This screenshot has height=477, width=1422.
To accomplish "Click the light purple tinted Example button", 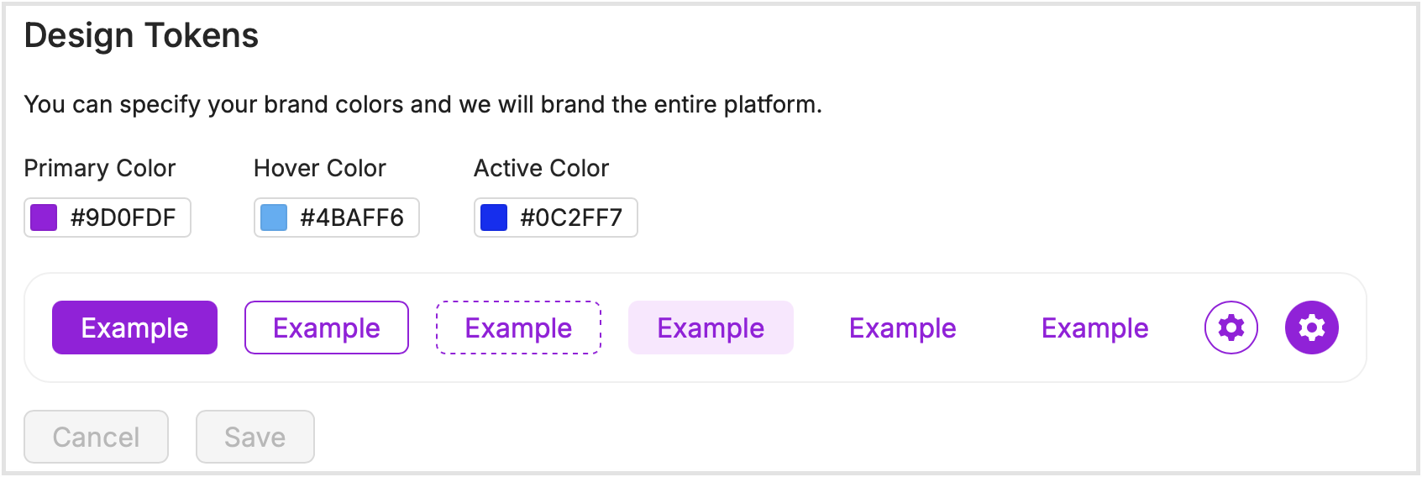I will (711, 328).
